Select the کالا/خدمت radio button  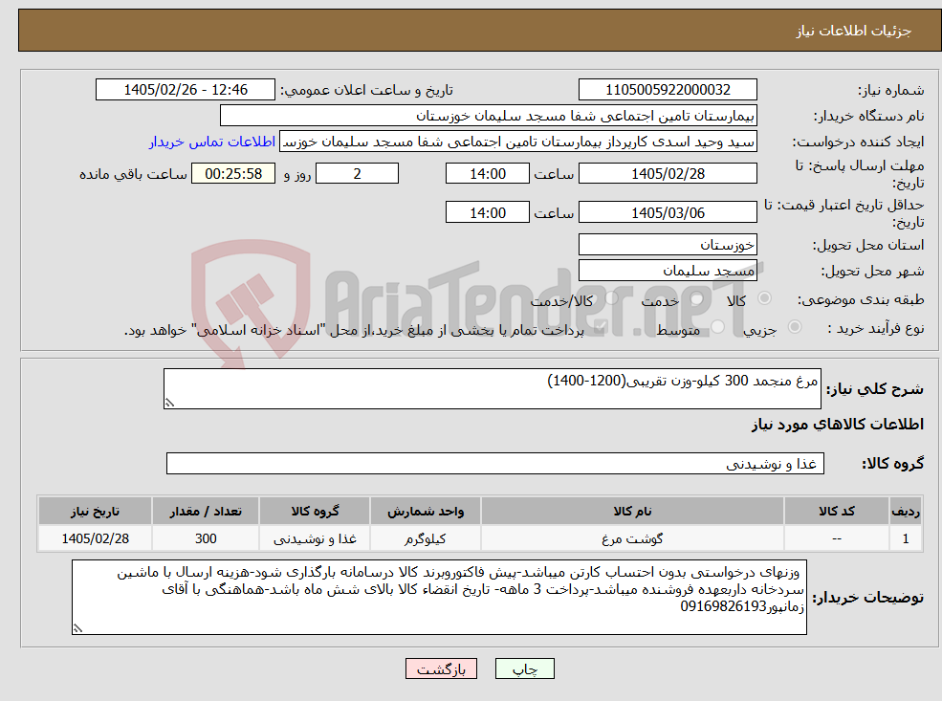click(612, 298)
